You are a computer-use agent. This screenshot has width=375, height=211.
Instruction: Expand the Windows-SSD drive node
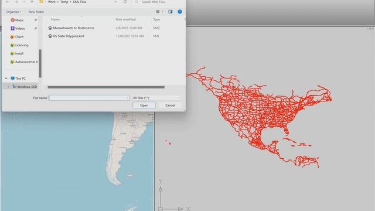(8, 87)
